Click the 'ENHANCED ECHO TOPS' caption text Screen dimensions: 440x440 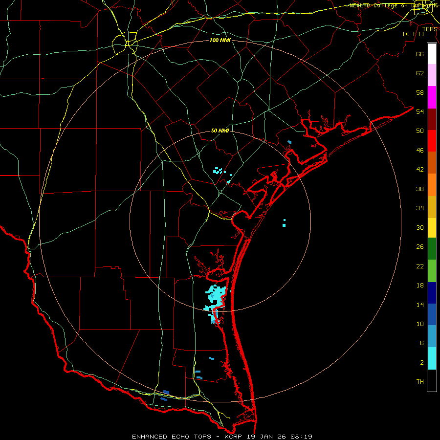pyautogui.click(x=172, y=437)
